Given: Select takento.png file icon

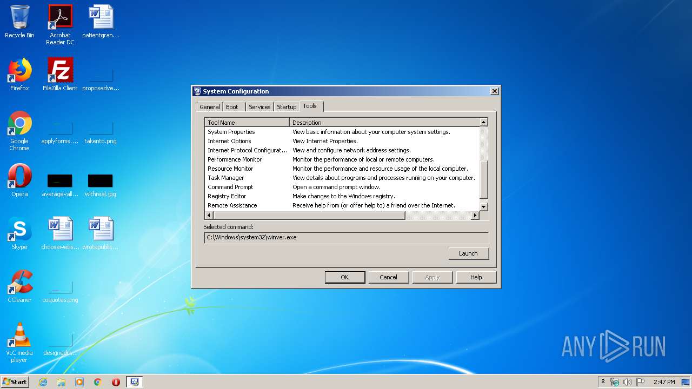Looking at the screenshot, I should pos(101,133).
